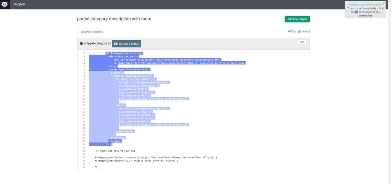
Task: Click 'function toggleMoreLess(el) {' line
Action: click(134, 76)
